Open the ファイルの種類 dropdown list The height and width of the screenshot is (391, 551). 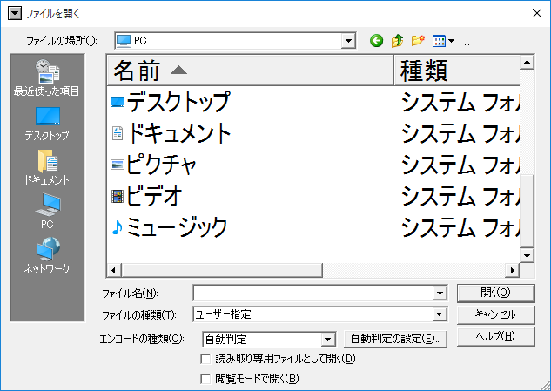(440, 314)
